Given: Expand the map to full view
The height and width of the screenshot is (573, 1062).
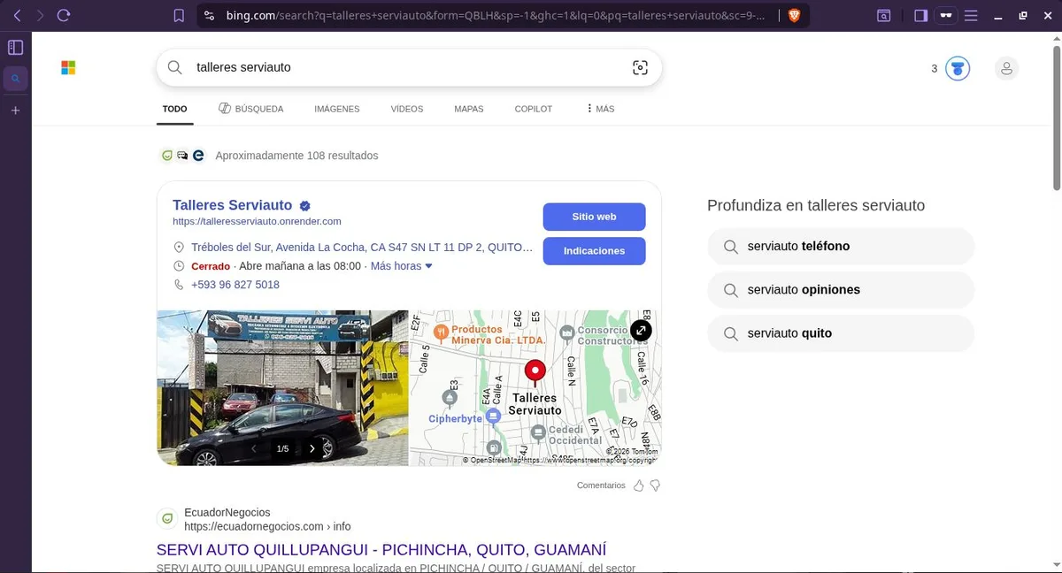Looking at the screenshot, I should [x=641, y=330].
